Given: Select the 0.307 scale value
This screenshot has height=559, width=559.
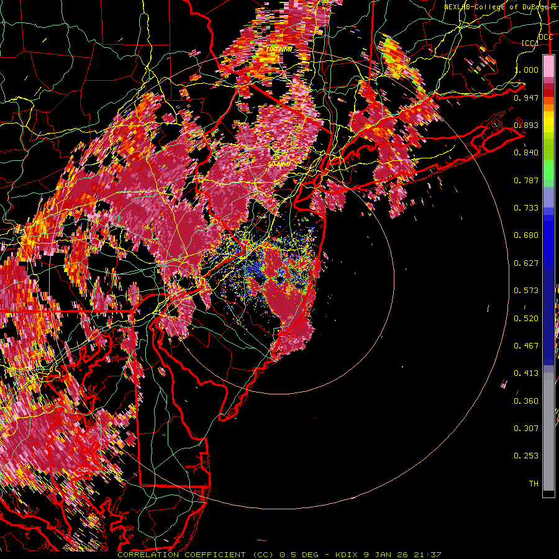Looking at the screenshot, I should tap(526, 429).
